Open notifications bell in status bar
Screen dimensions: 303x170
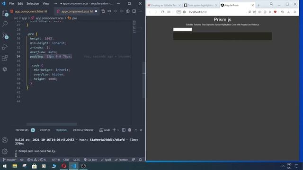point(140,160)
